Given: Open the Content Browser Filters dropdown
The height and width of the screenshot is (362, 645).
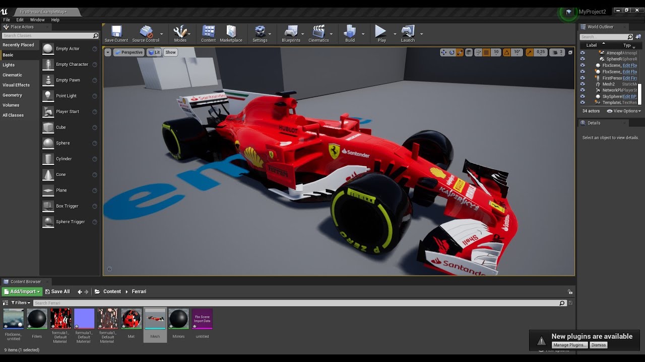Looking at the screenshot, I should 21,303.
